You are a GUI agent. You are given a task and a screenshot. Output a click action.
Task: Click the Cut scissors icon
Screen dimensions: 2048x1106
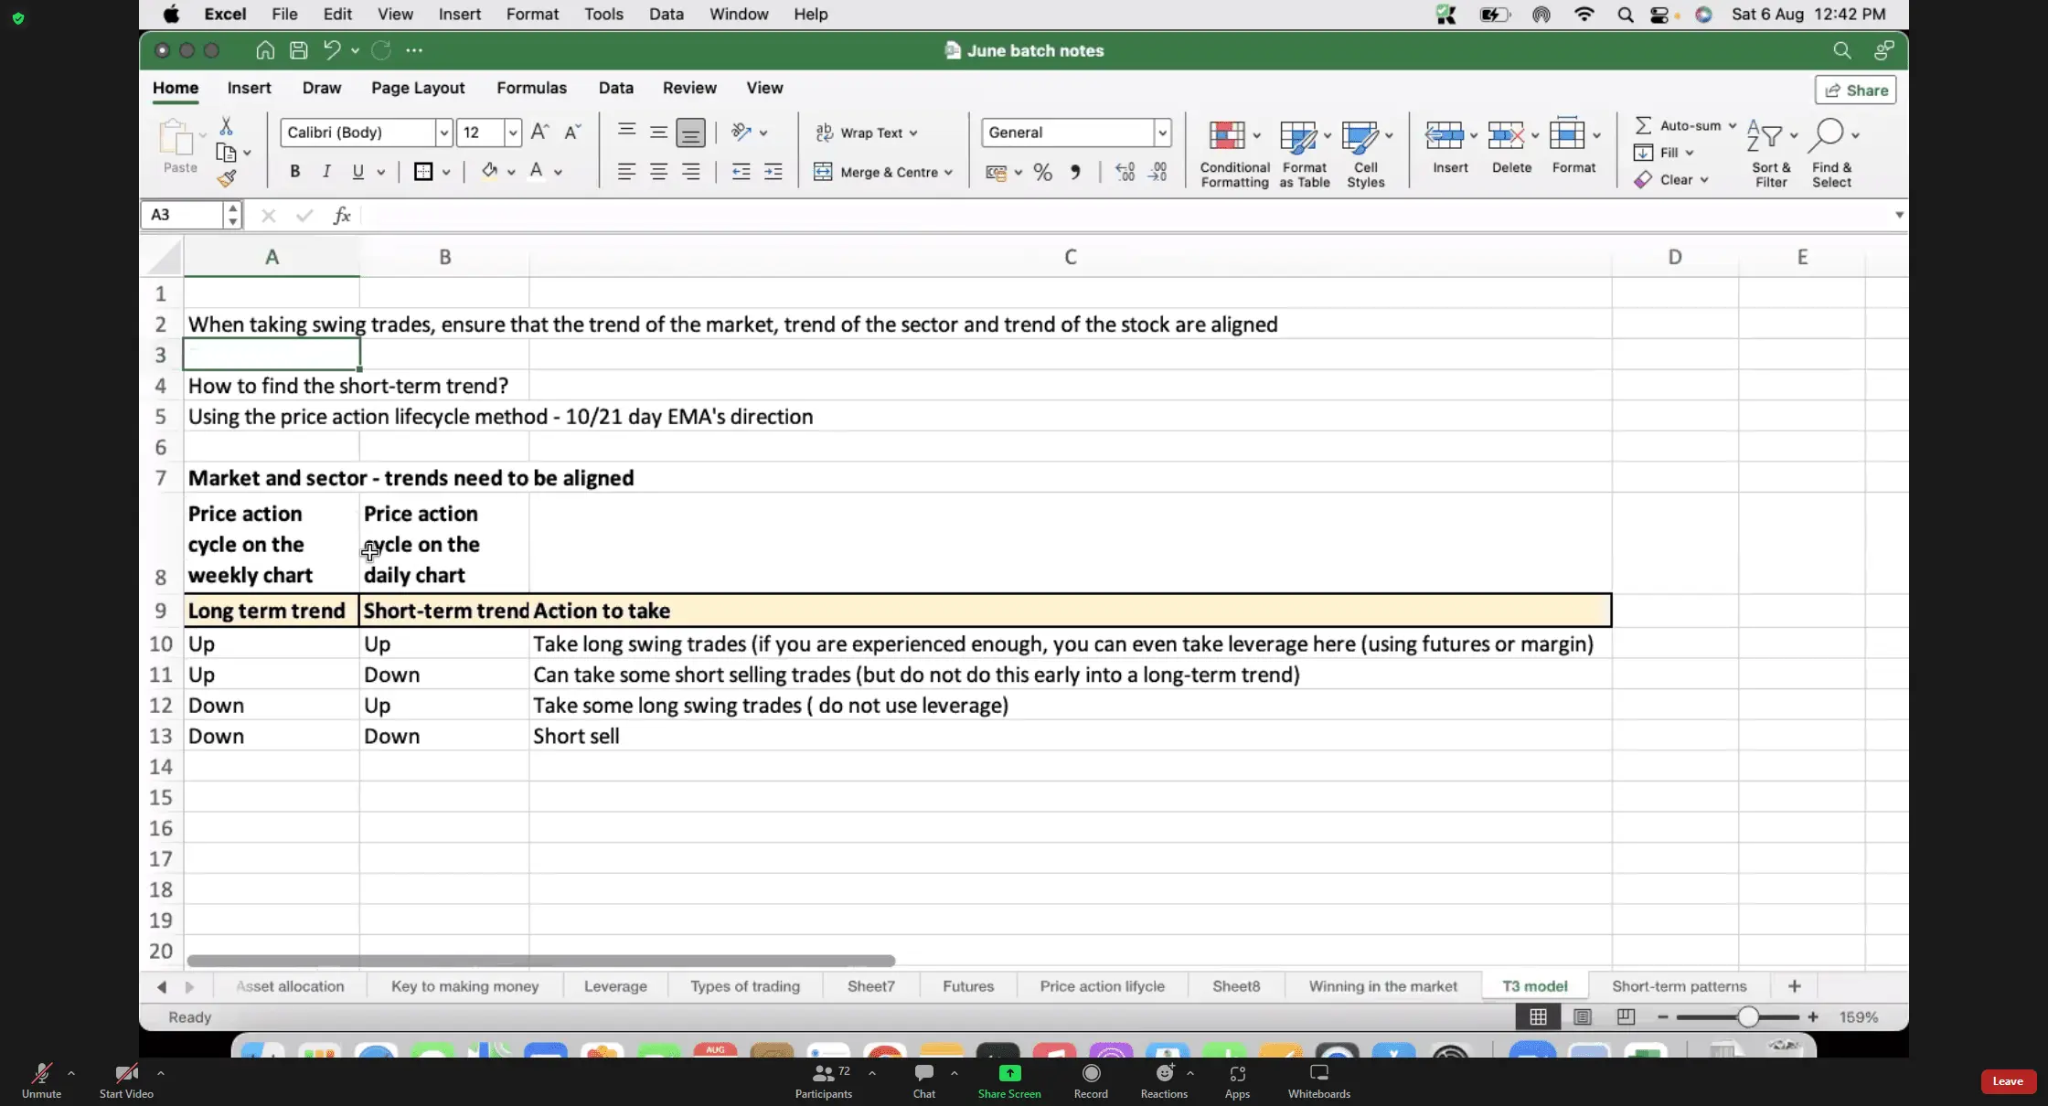(x=226, y=126)
